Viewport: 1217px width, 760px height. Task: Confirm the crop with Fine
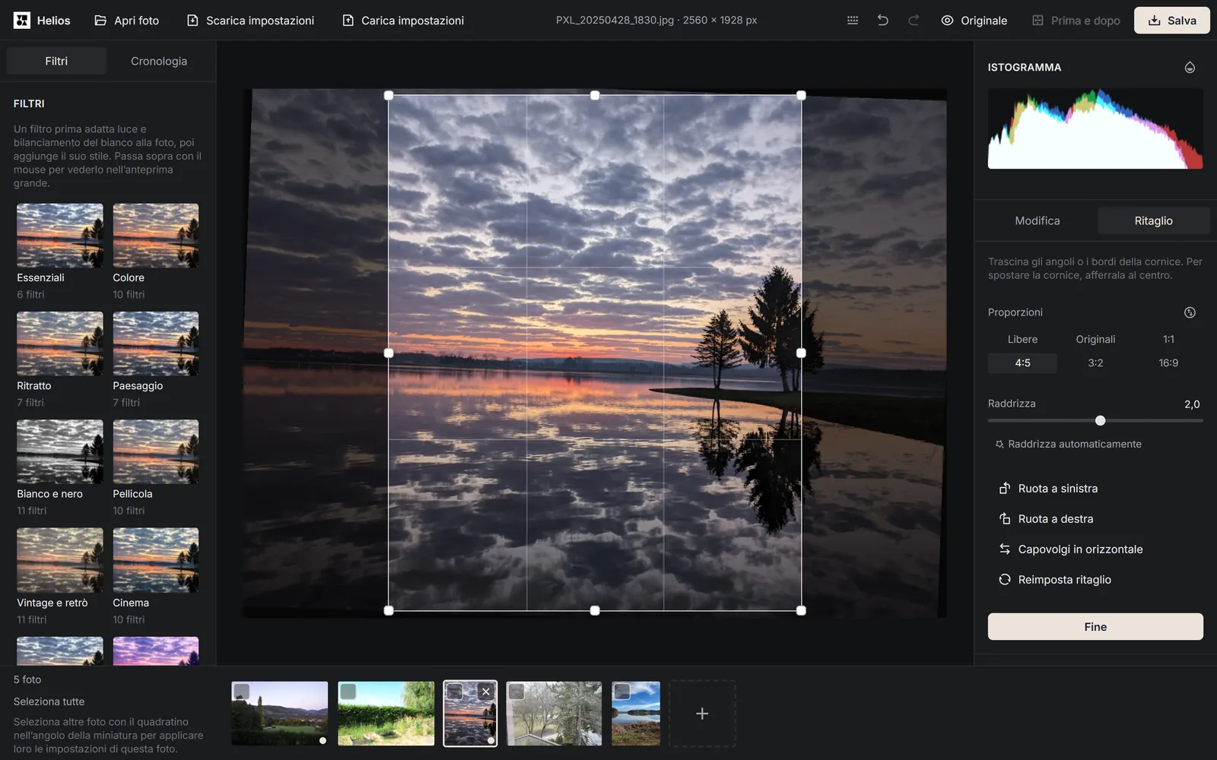point(1095,626)
